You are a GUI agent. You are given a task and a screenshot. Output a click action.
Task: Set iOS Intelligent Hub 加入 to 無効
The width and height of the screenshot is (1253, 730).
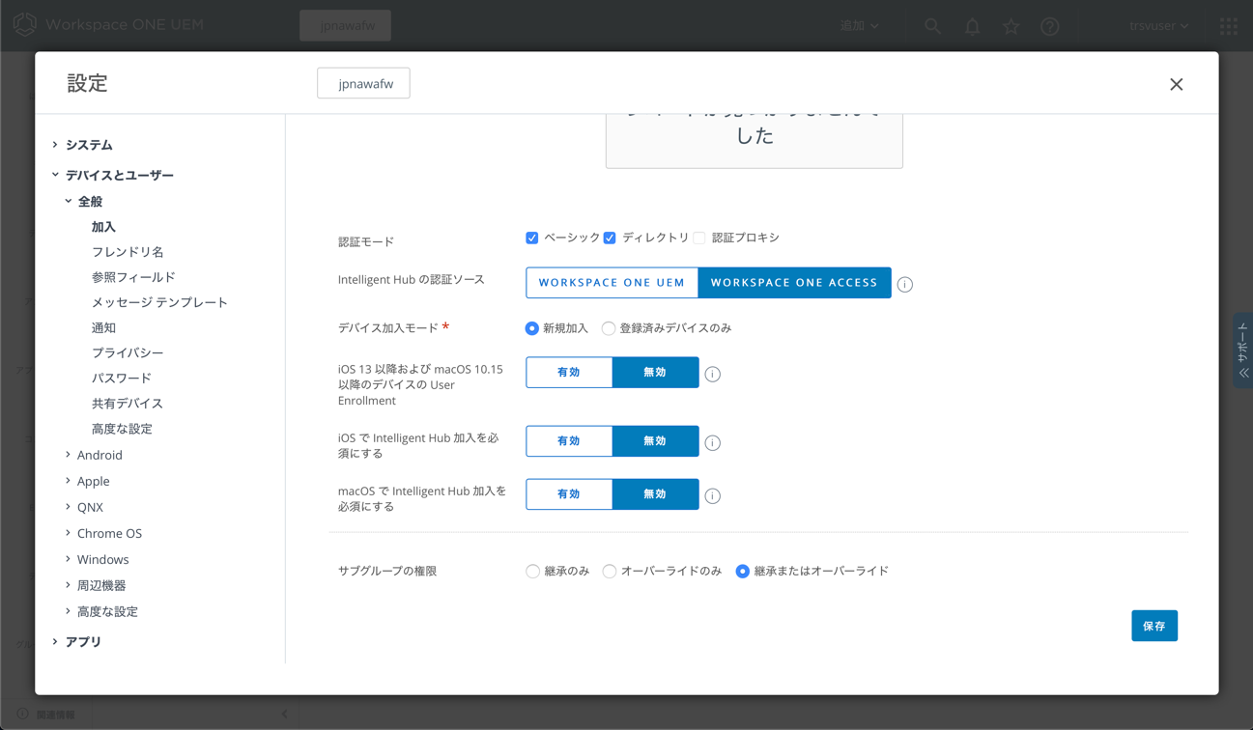click(x=655, y=441)
